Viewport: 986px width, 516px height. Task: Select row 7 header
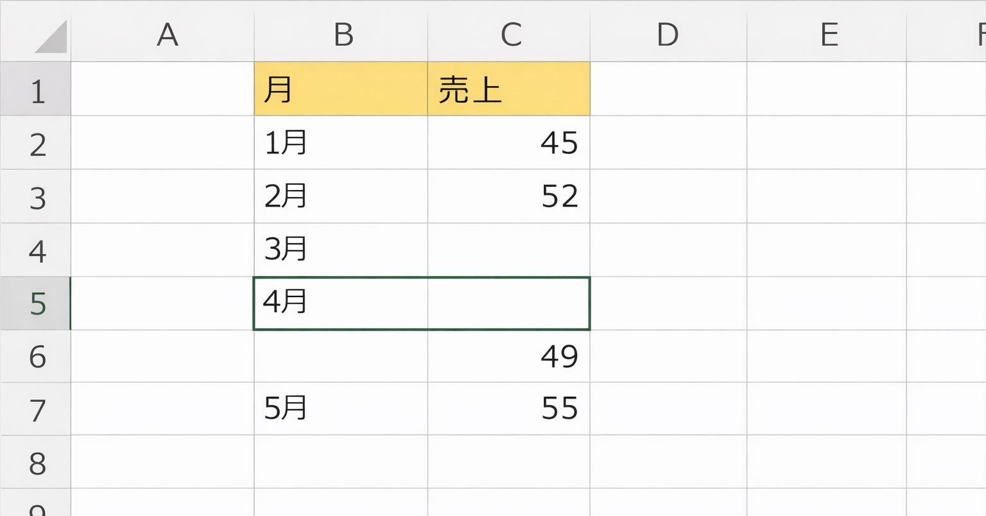(36, 409)
